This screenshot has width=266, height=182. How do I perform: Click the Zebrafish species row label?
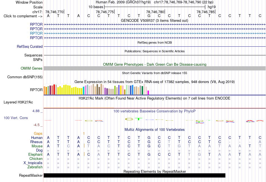tap(35, 167)
